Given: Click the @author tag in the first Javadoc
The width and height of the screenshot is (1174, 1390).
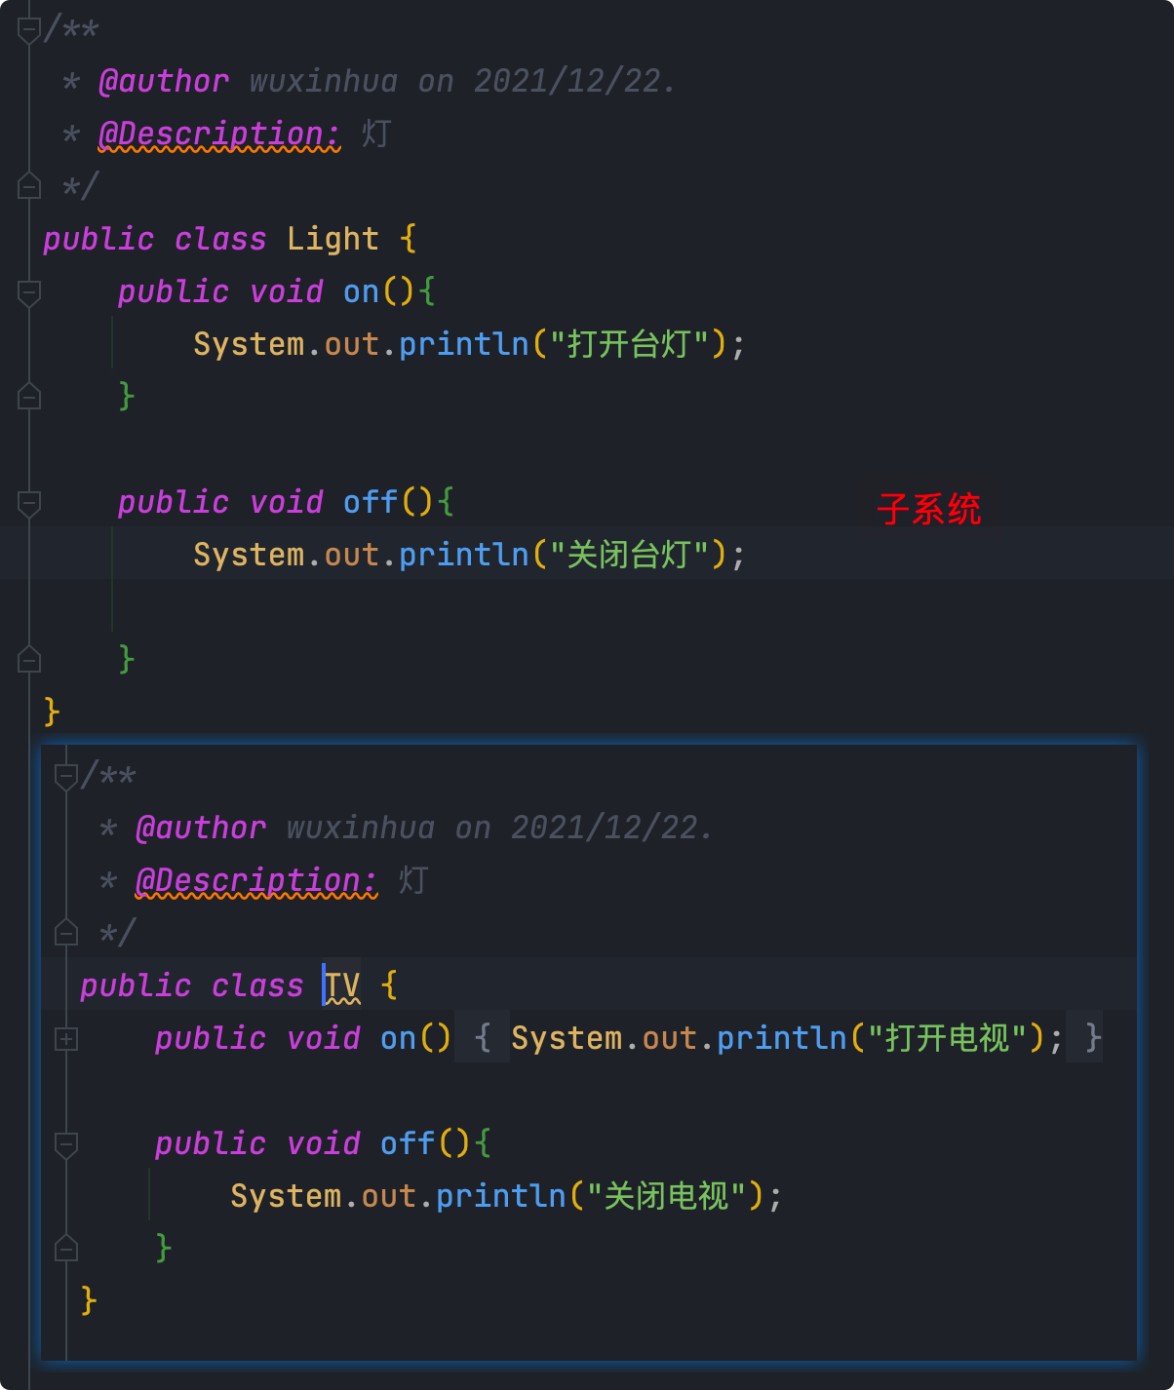Looking at the screenshot, I should [164, 81].
